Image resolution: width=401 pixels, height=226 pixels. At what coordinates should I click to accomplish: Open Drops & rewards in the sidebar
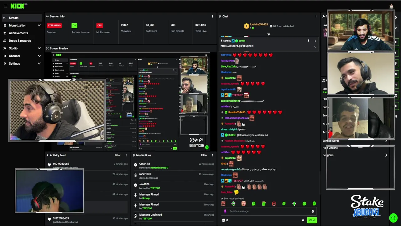click(22, 41)
